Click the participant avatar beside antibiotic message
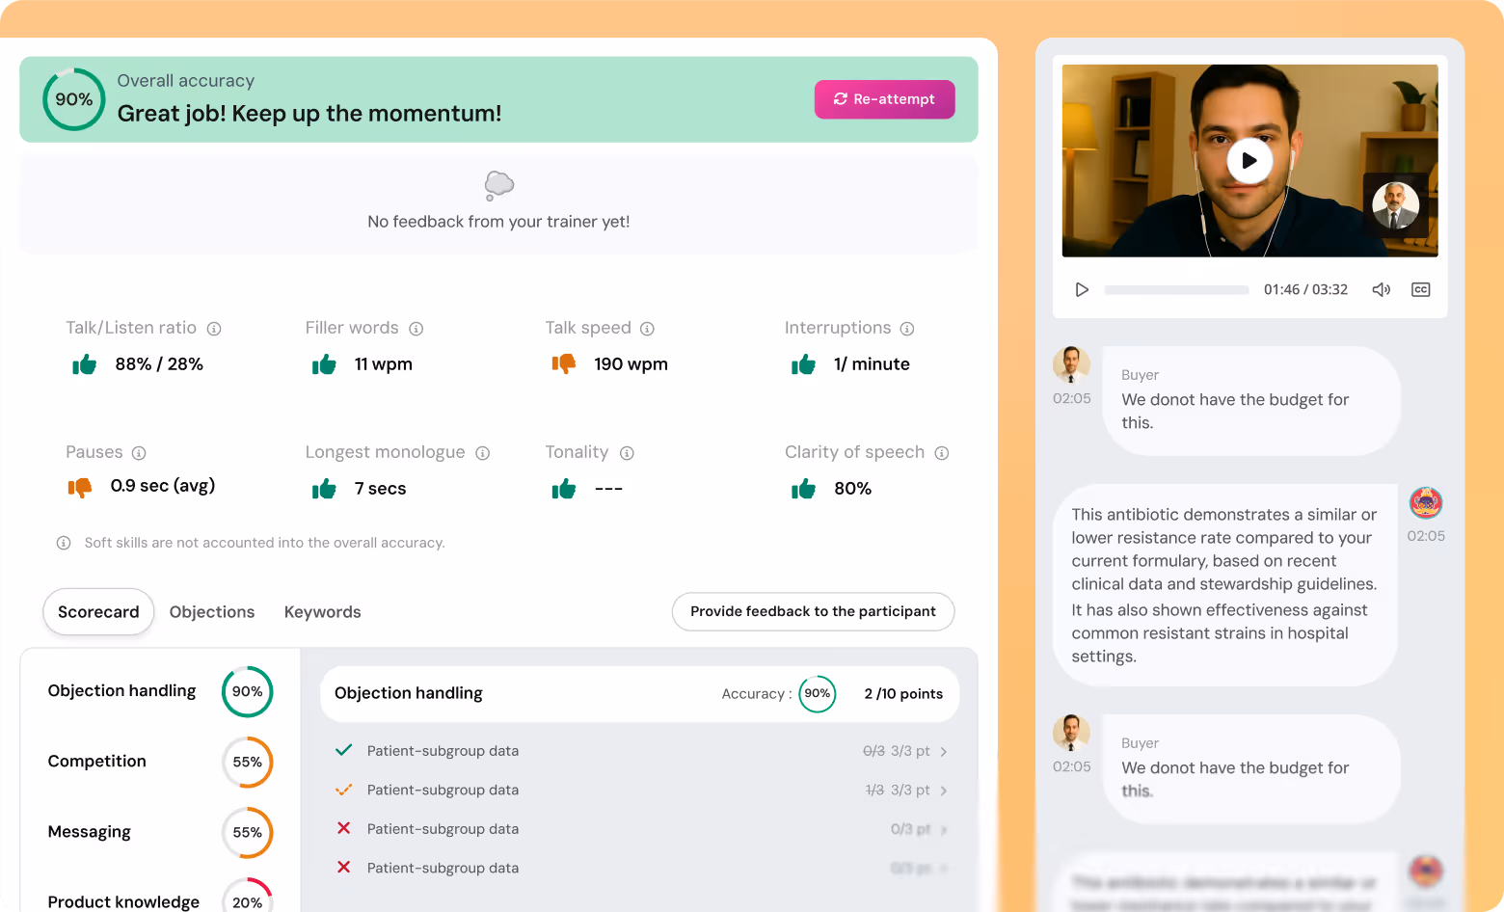 click(x=1426, y=502)
